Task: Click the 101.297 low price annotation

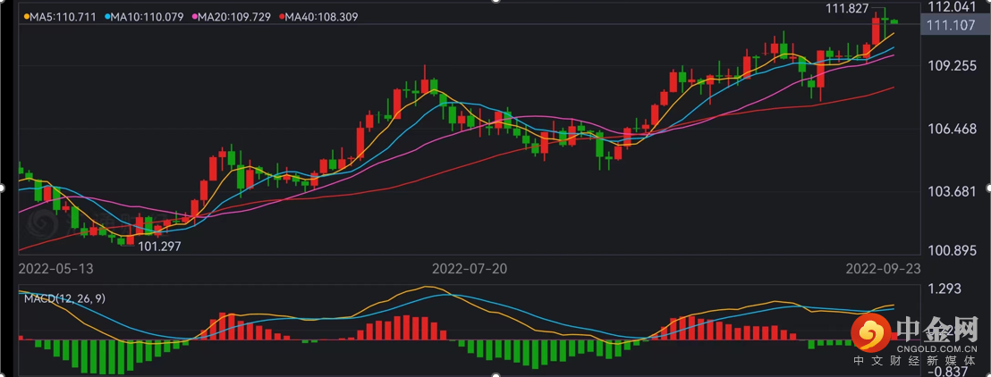Action: 160,247
